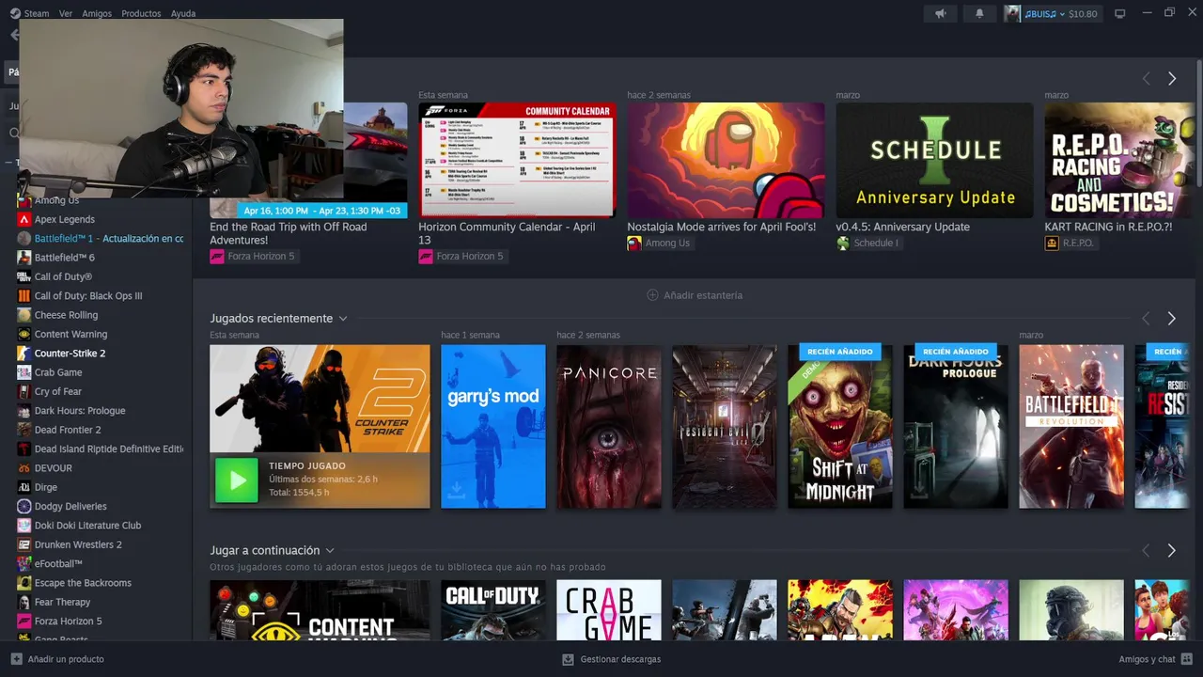Click the Big Picture mode monitor icon

[x=1119, y=13]
